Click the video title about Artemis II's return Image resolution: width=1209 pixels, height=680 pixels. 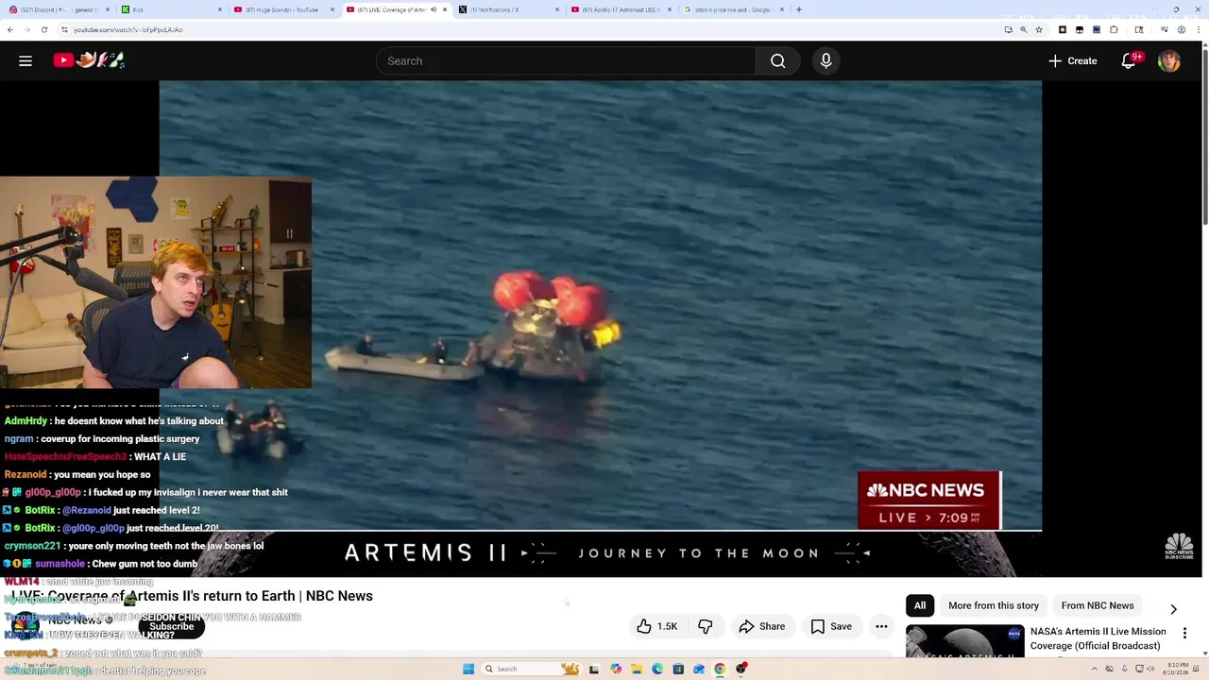pos(193,596)
